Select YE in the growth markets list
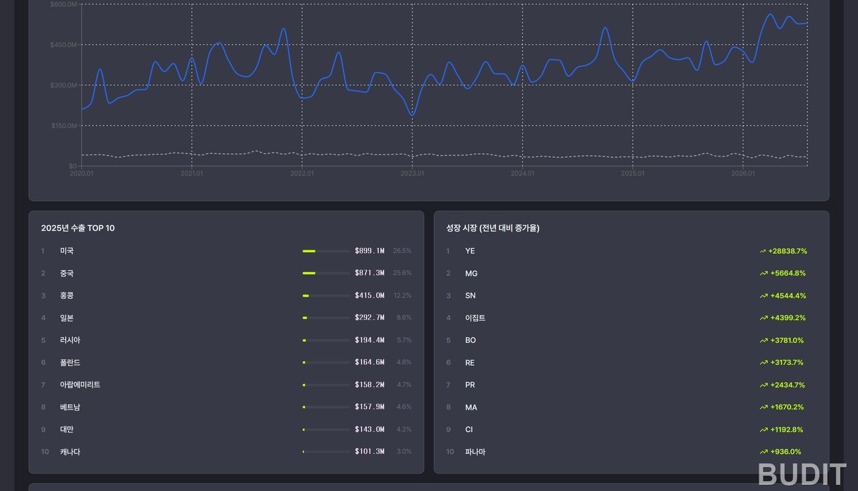 click(x=470, y=251)
